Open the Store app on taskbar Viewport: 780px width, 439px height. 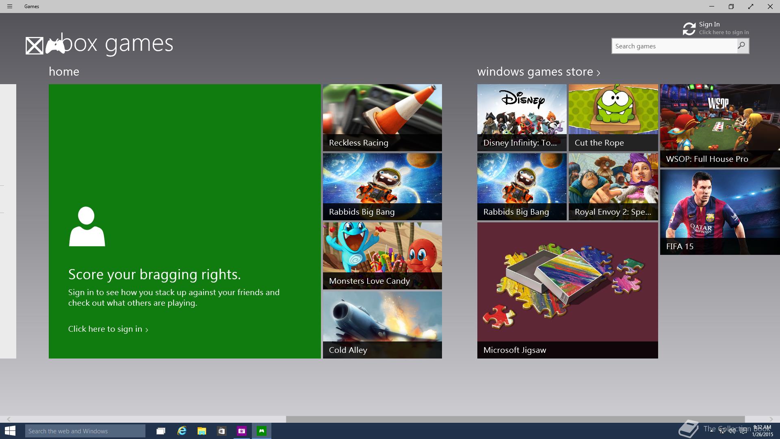(221, 431)
